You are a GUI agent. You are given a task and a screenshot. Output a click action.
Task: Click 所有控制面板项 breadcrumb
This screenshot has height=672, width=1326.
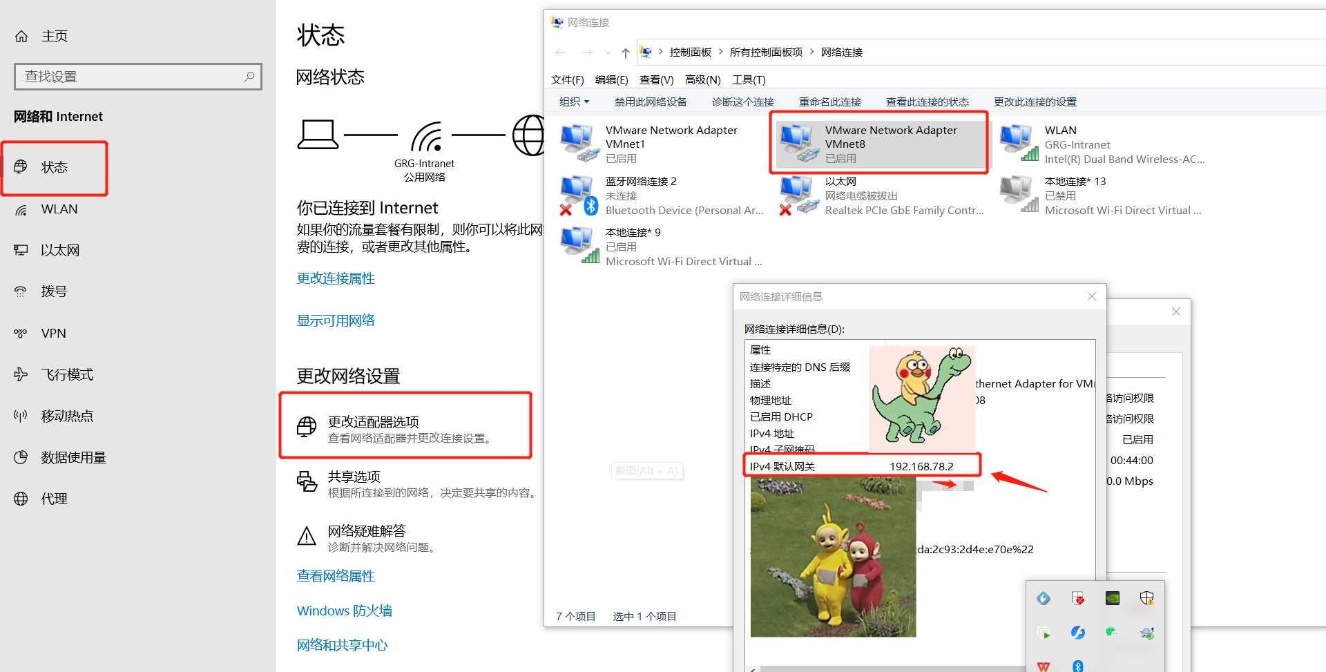point(767,52)
